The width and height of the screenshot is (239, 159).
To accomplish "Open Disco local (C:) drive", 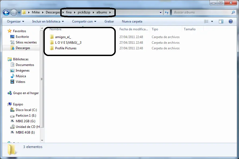I will [26, 110].
